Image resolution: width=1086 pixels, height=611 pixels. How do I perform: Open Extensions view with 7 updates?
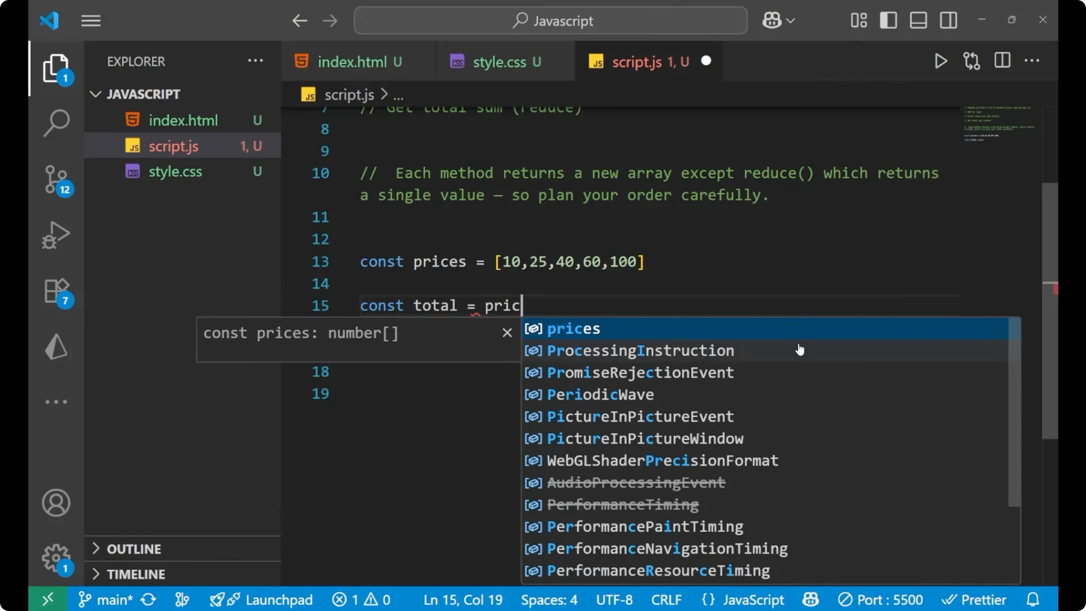[x=55, y=290]
